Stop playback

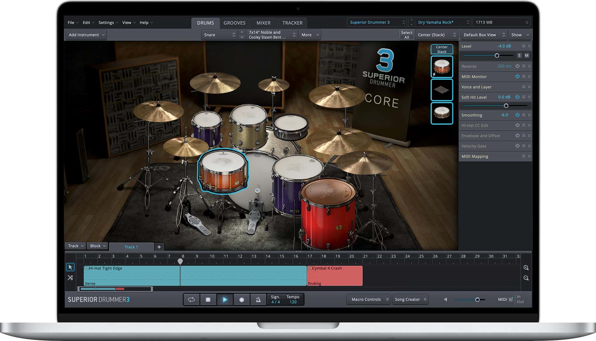click(x=208, y=299)
